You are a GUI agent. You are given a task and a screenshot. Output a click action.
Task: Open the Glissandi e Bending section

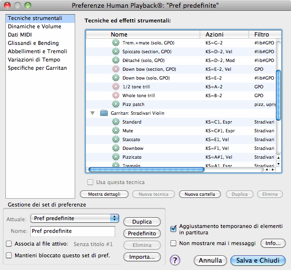33,43
